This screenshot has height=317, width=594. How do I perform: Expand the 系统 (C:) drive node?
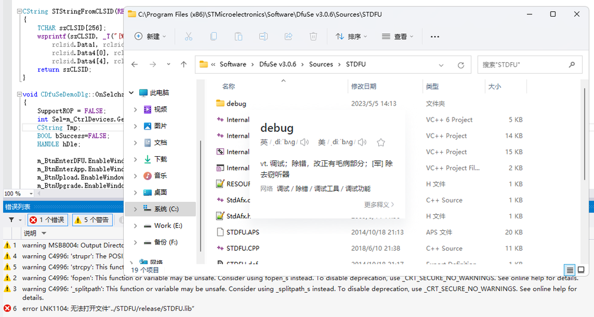135,209
